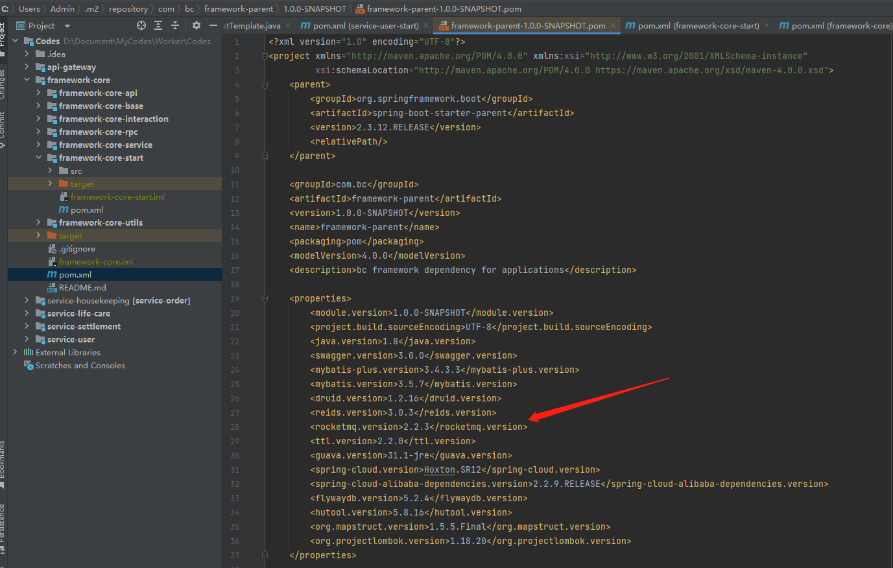Click the 'Admin' breadcrumb in the path bar
Viewport: 893px width, 568px height.
click(x=62, y=8)
